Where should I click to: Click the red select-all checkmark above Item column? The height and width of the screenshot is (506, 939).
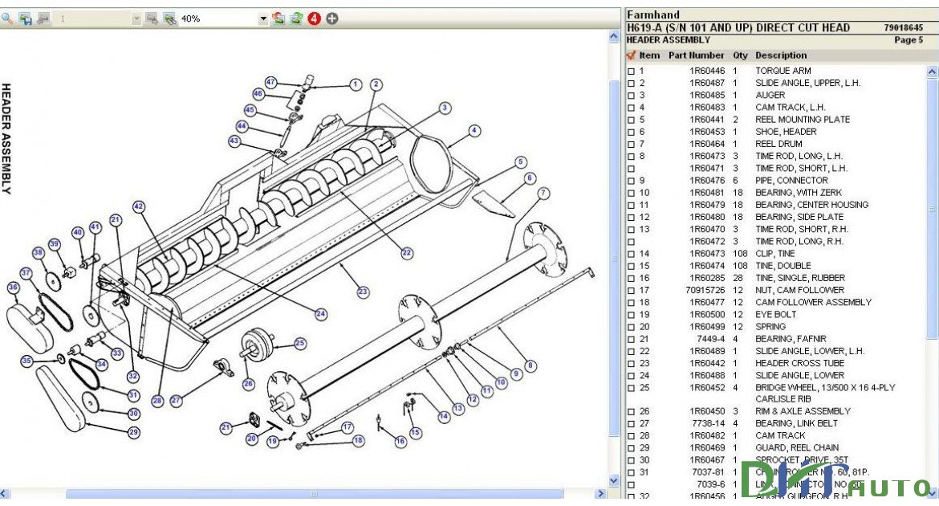pyautogui.click(x=630, y=55)
